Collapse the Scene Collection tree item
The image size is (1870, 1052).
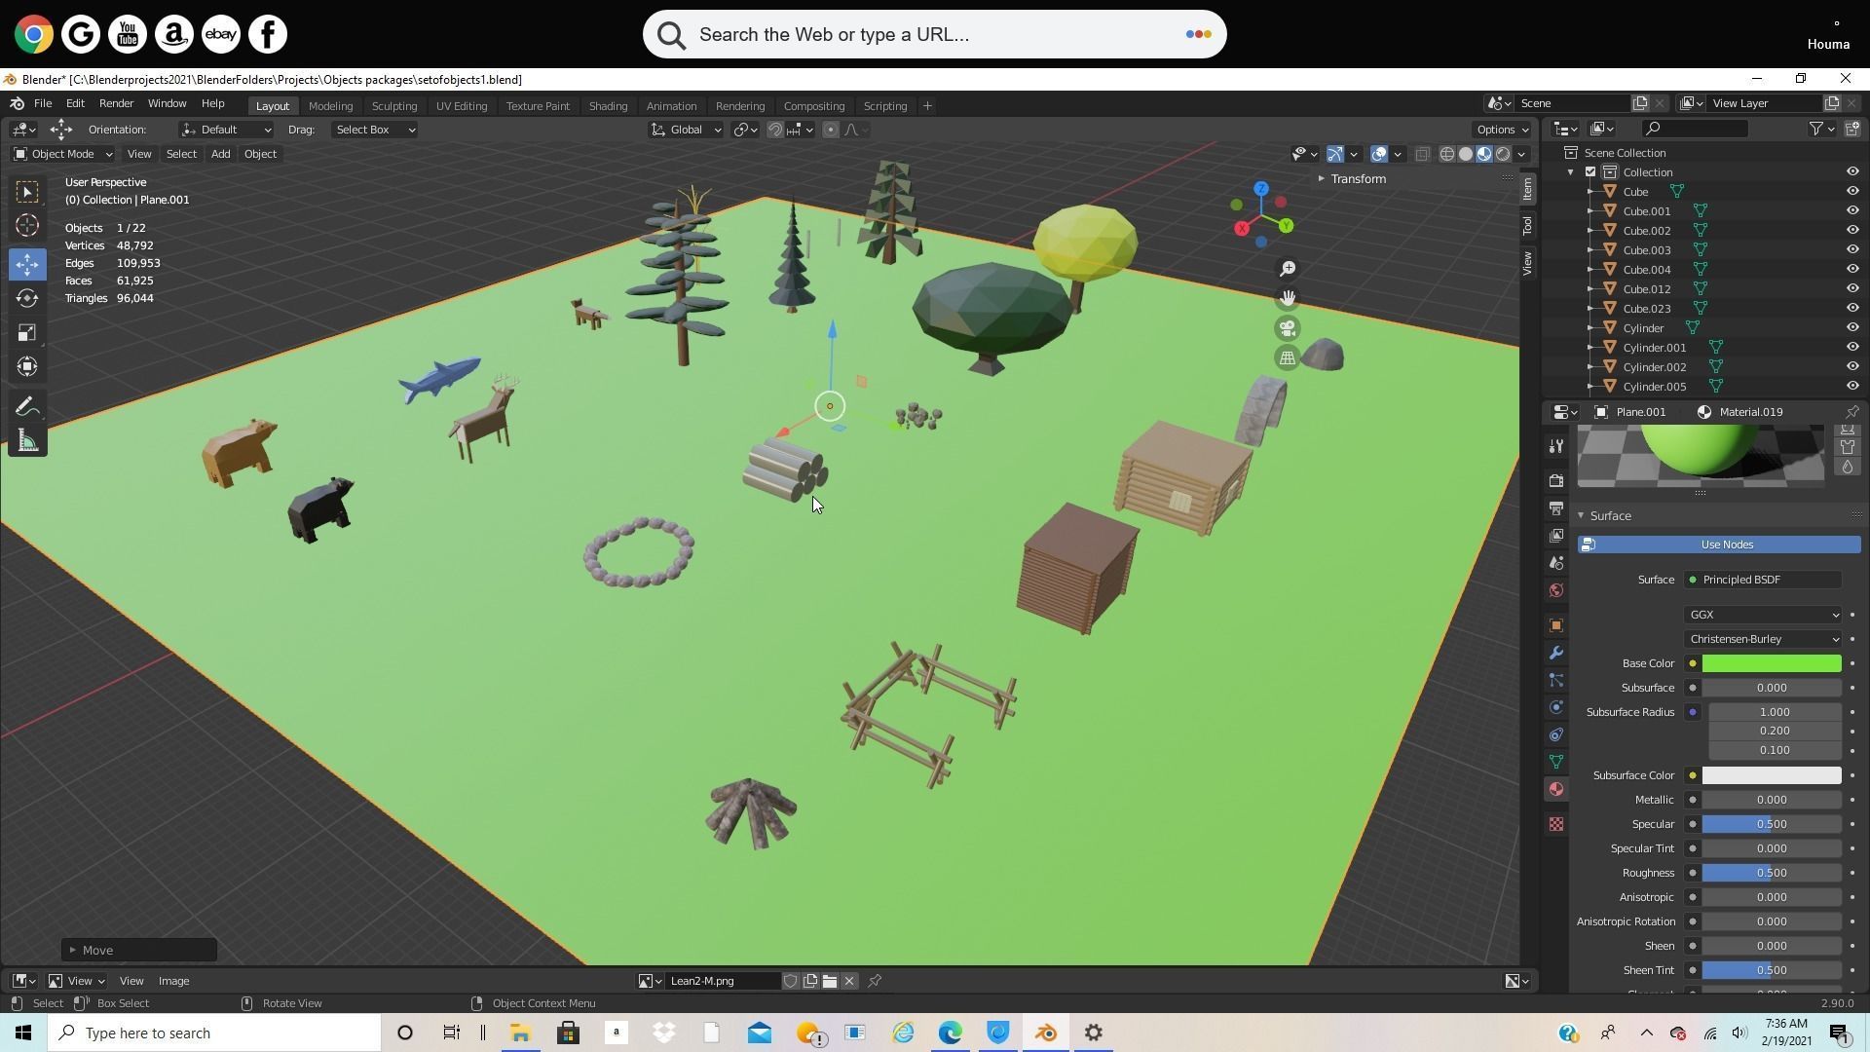tap(1571, 152)
